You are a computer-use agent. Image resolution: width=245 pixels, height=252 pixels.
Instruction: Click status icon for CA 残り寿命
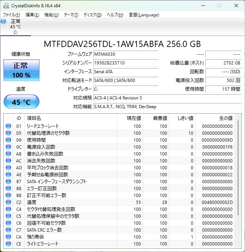pyautogui.click(x=8, y=237)
